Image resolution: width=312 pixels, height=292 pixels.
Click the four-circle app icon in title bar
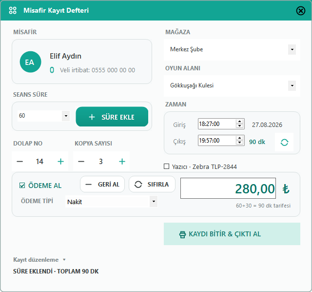(x=13, y=10)
